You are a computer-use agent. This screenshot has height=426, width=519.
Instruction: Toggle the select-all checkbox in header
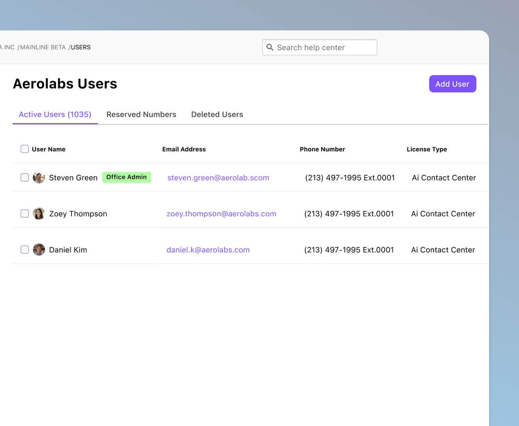[25, 149]
